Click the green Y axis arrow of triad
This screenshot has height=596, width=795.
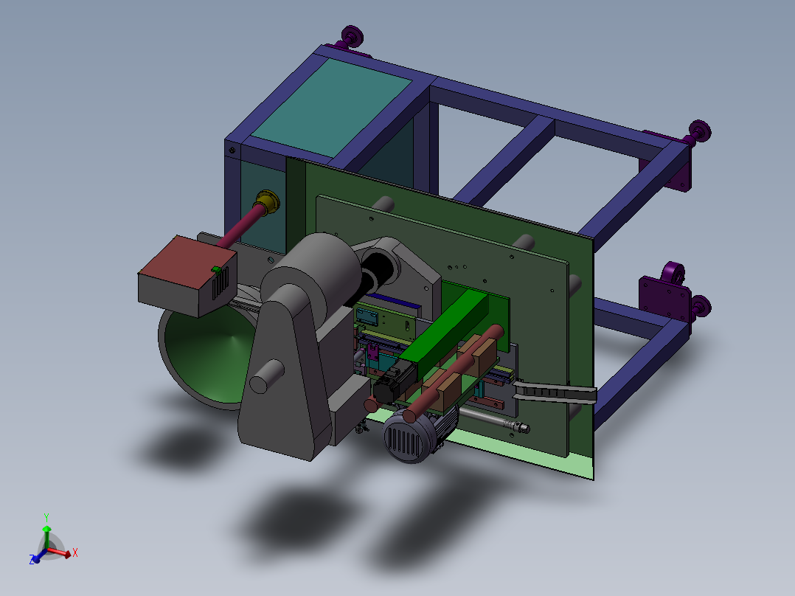pyautogui.click(x=46, y=536)
